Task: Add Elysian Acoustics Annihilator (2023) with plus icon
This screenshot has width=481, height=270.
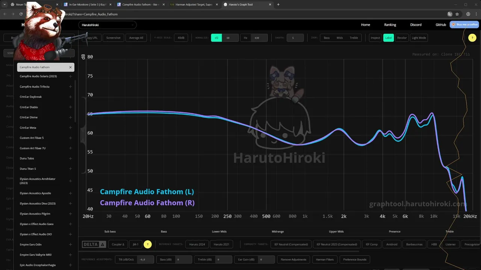Action: tap(70, 181)
